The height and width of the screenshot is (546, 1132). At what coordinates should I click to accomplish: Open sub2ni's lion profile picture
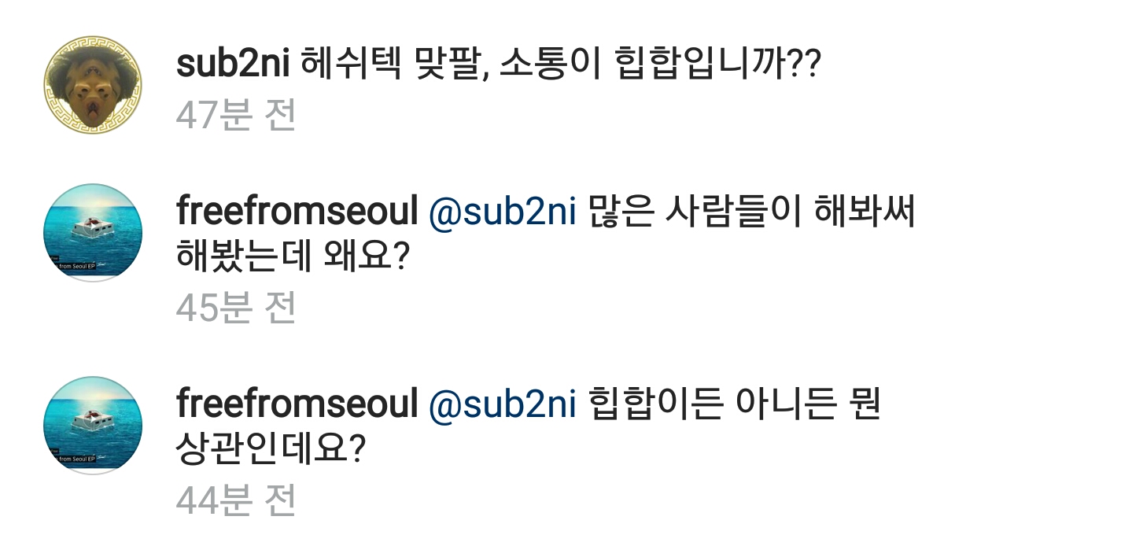pyautogui.click(x=93, y=85)
